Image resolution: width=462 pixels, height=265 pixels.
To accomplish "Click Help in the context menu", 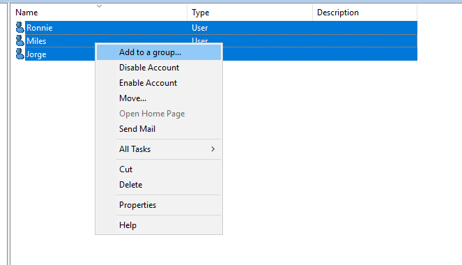I will click(159, 225).
